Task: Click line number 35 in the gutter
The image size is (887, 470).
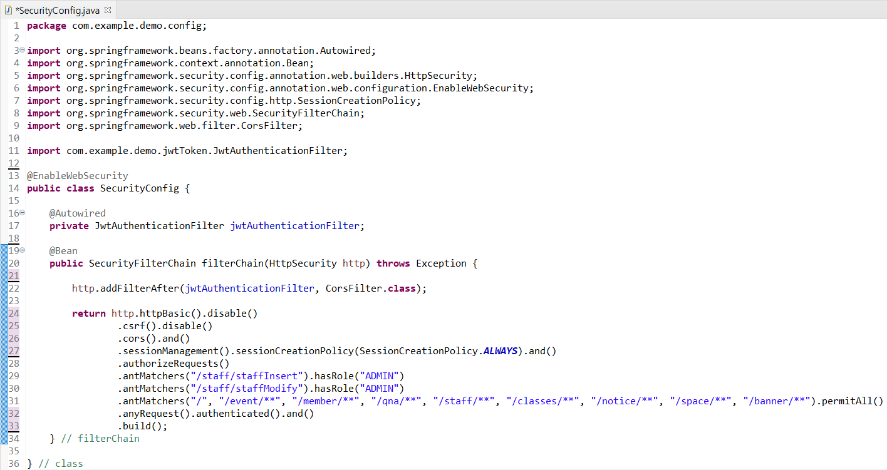Action: tap(14, 451)
